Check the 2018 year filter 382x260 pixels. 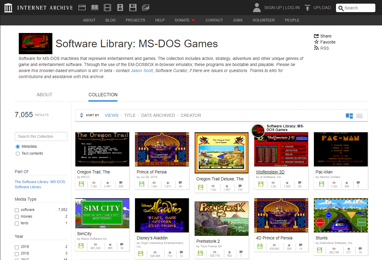pos(17,253)
